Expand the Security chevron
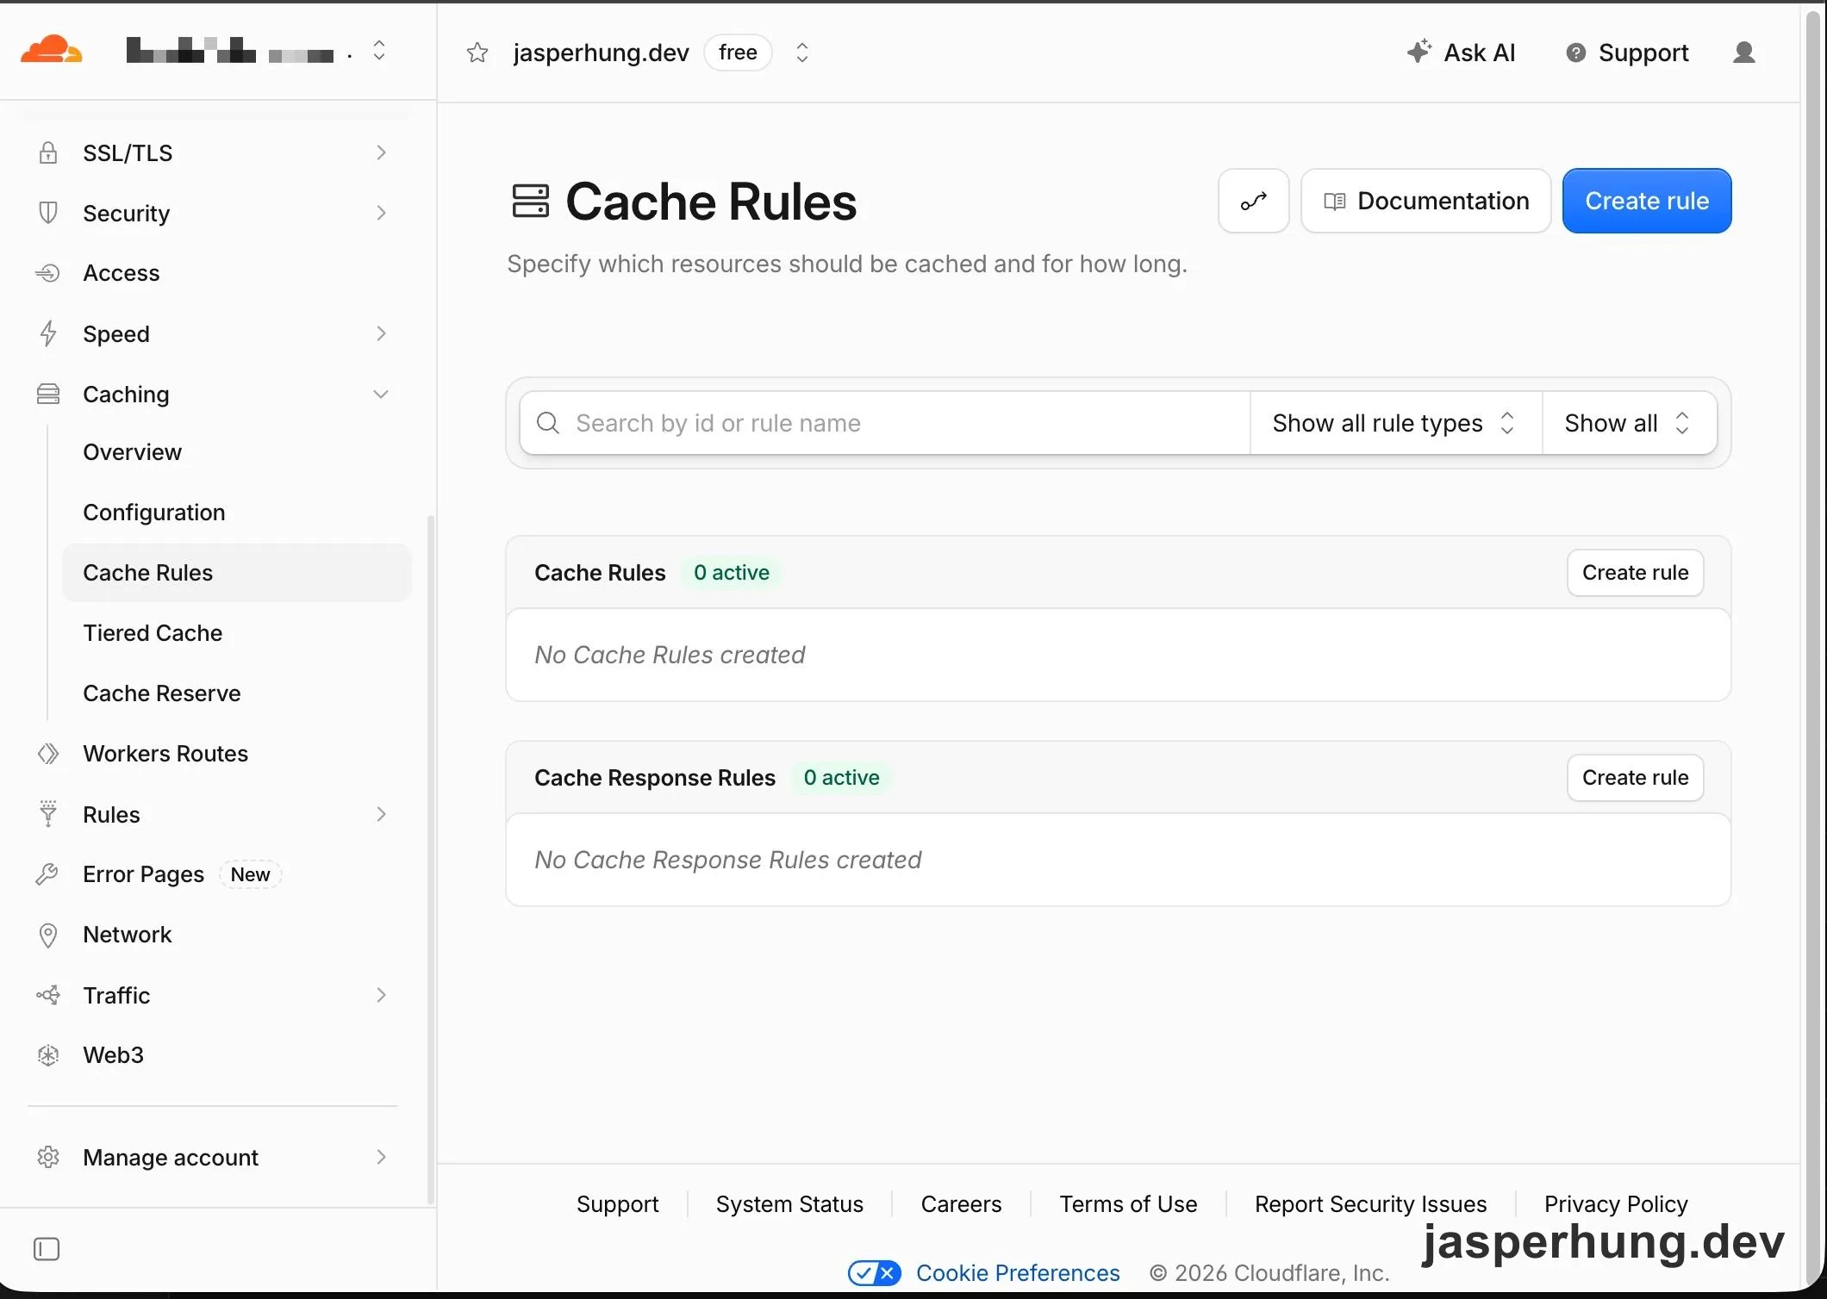 [381, 213]
